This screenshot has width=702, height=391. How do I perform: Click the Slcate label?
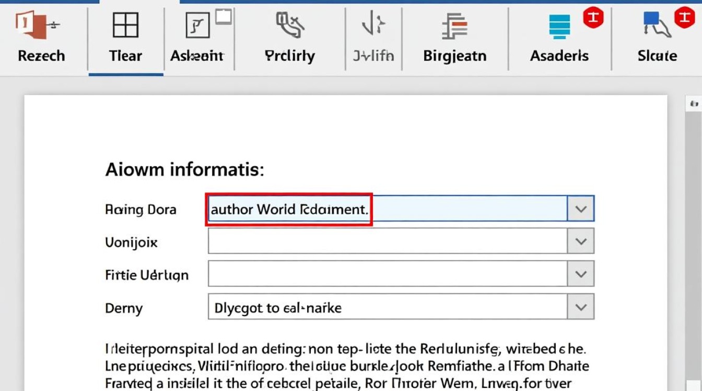click(657, 56)
